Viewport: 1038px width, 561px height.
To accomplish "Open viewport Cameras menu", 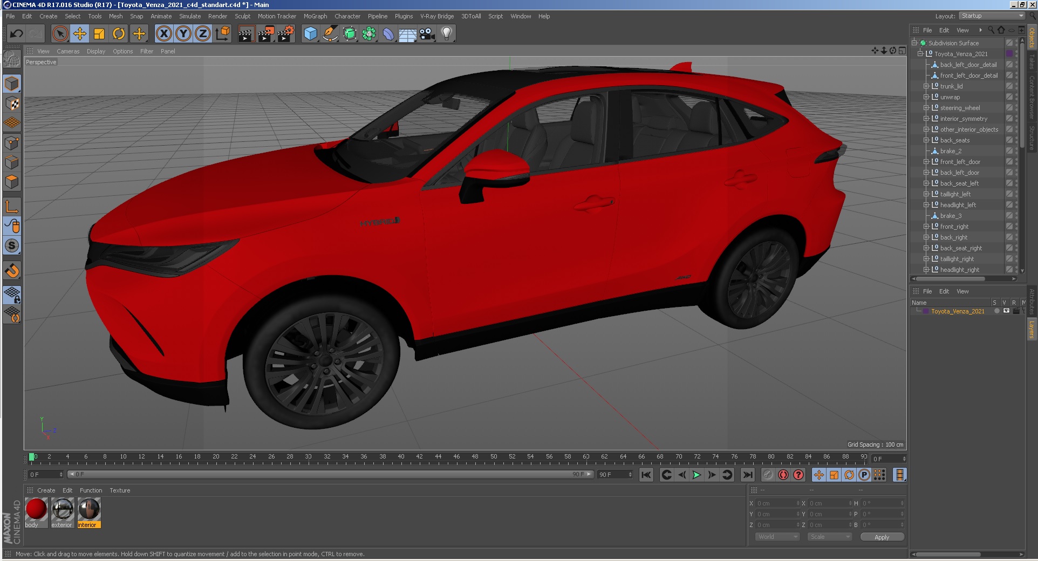I will 68,51.
